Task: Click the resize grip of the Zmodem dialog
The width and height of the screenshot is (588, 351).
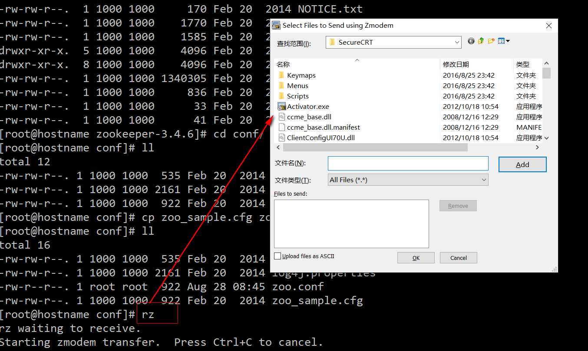Action: click(554, 269)
